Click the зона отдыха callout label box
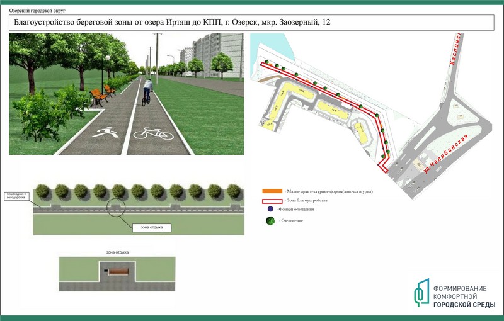 pos(152,228)
